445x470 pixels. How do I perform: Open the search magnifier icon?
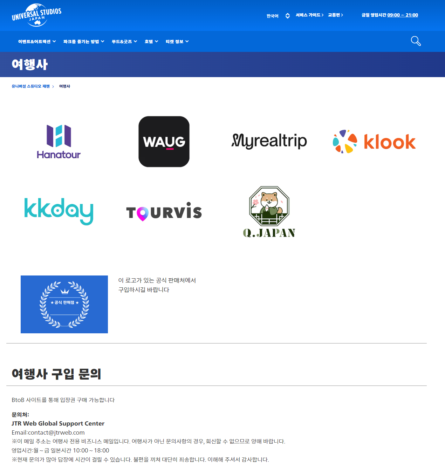click(x=416, y=41)
